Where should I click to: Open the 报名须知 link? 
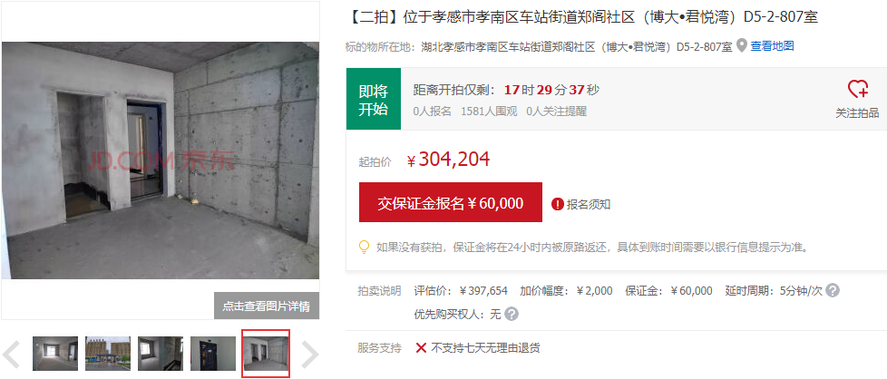[x=589, y=204]
